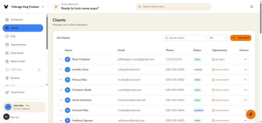Click Christine Wolfe's C avatar
The image size is (262, 123).
[67, 90]
